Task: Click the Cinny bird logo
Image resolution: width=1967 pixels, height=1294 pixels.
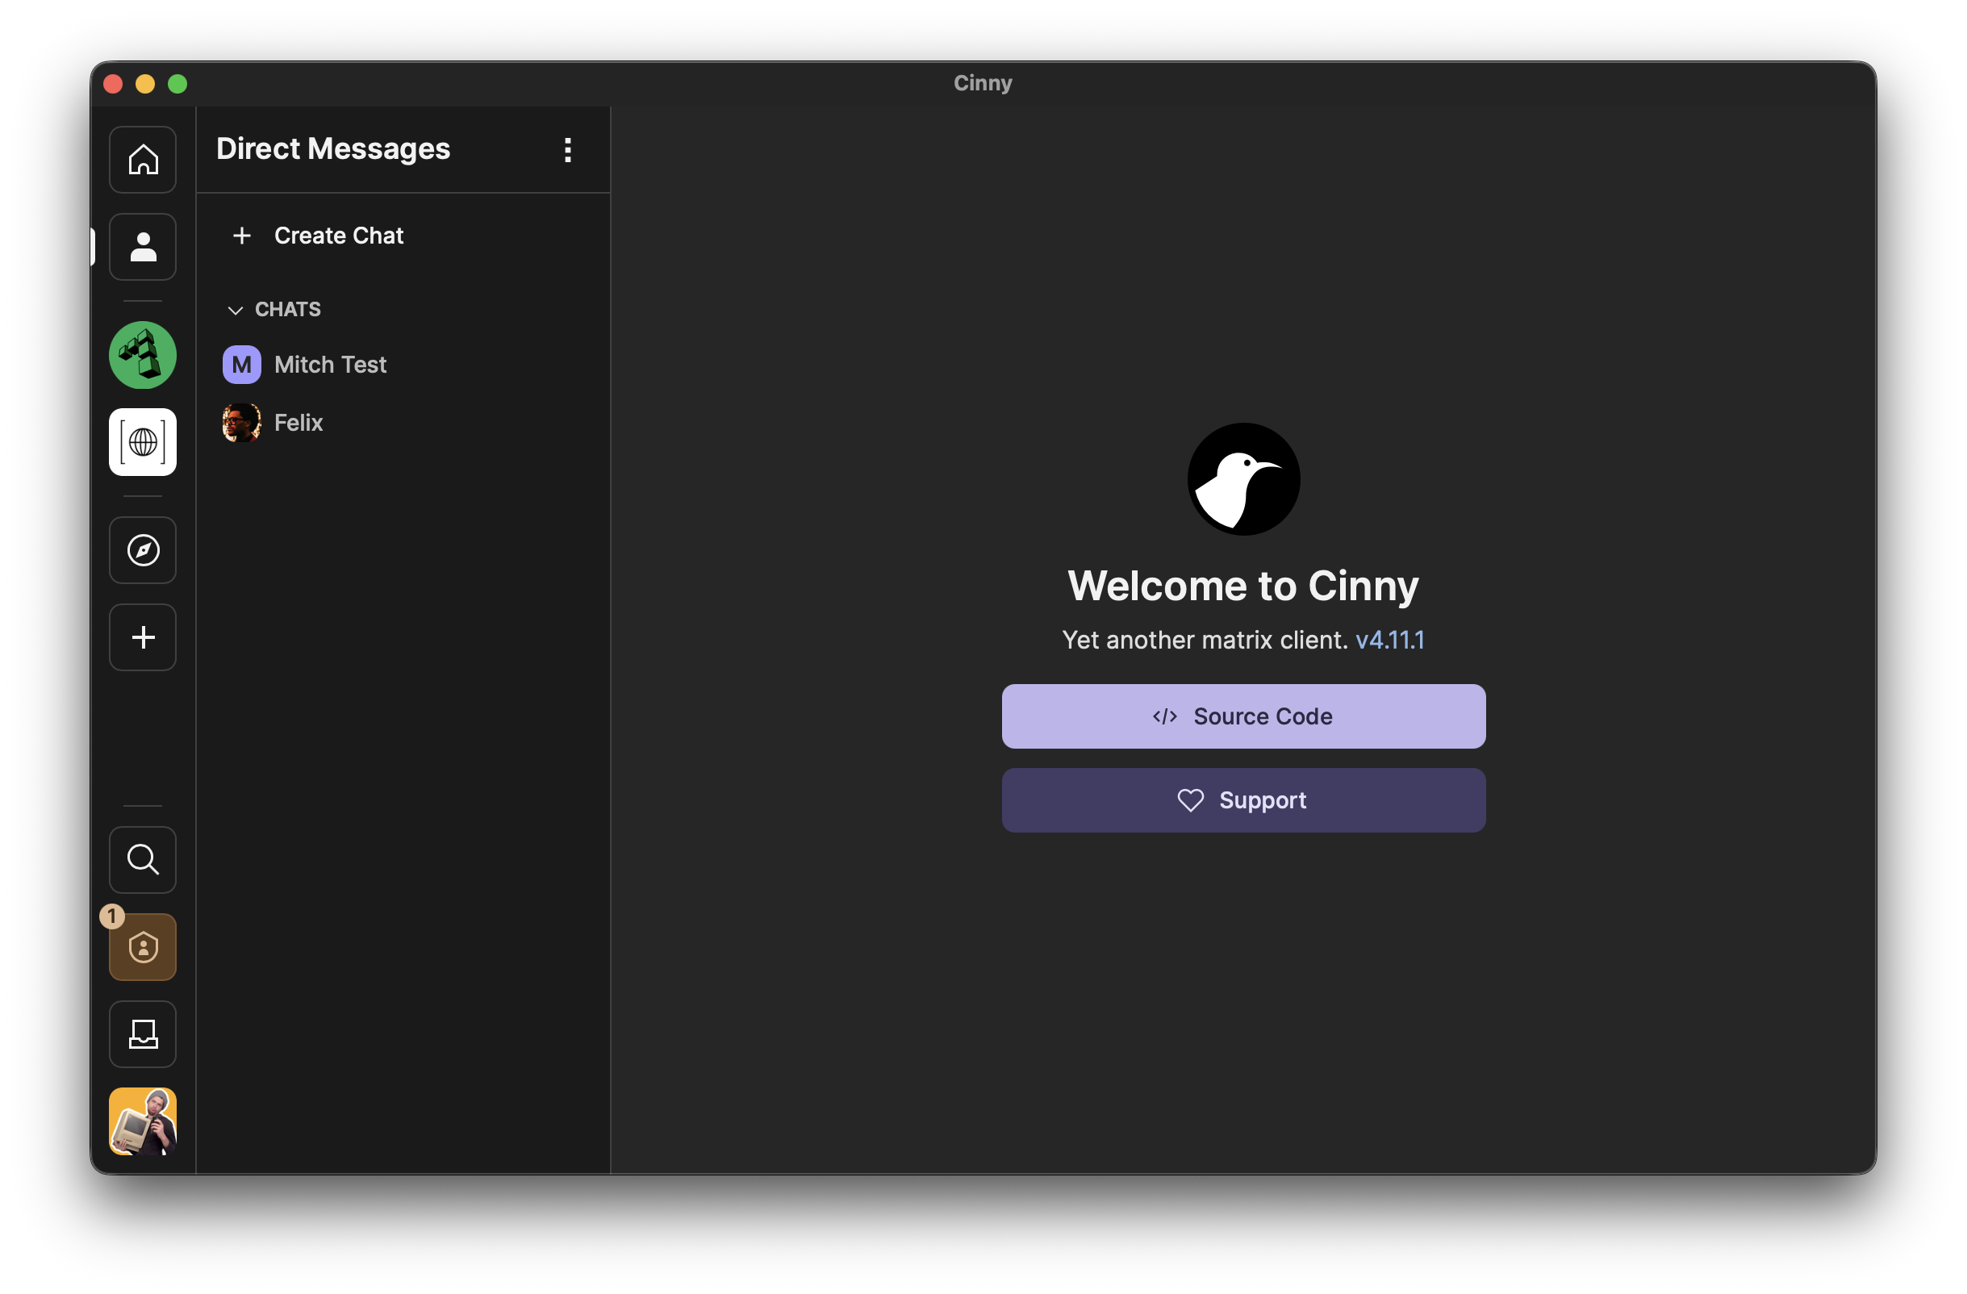Action: (x=1244, y=479)
